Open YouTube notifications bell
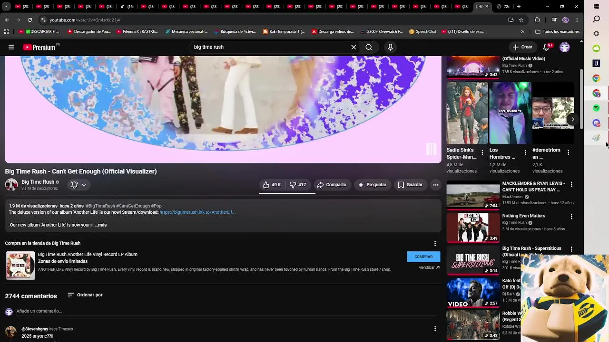Viewport: 609px width, 342px height. click(x=547, y=47)
